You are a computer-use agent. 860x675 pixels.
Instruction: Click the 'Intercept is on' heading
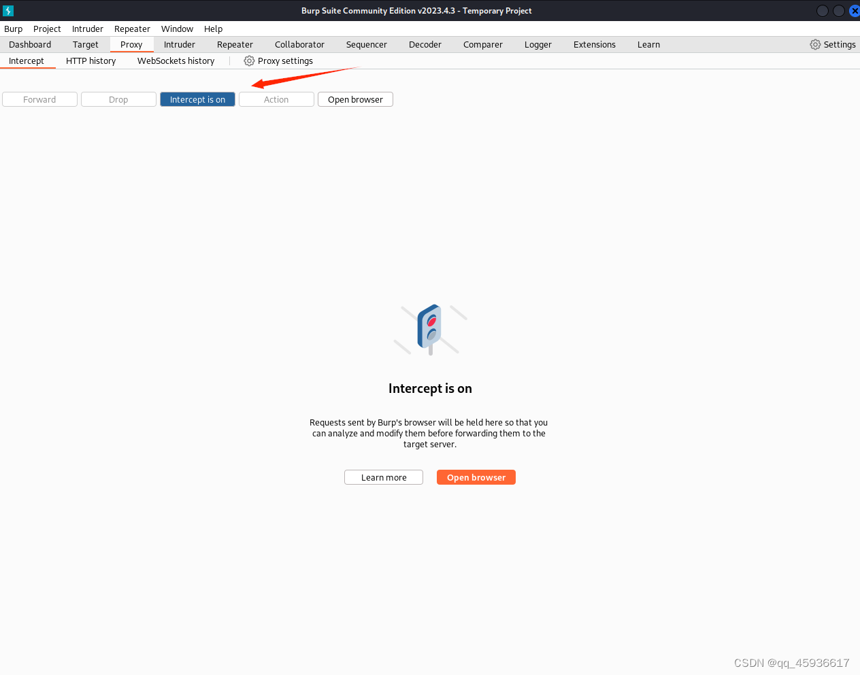430,388
